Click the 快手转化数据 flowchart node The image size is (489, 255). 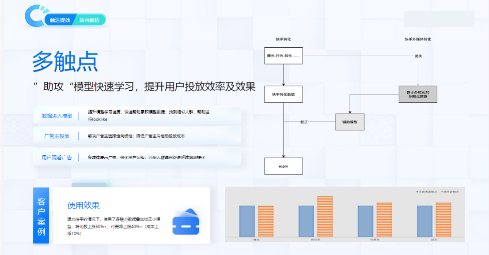click(283, 94)
